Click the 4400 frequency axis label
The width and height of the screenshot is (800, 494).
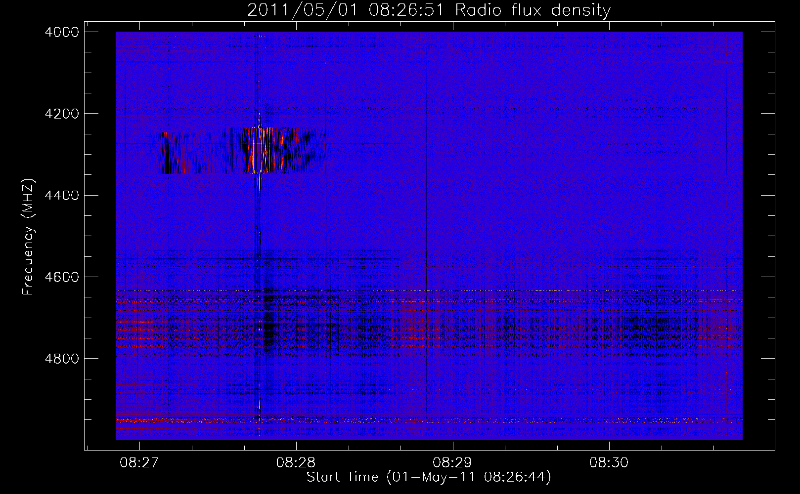click(x=62, y=196)
